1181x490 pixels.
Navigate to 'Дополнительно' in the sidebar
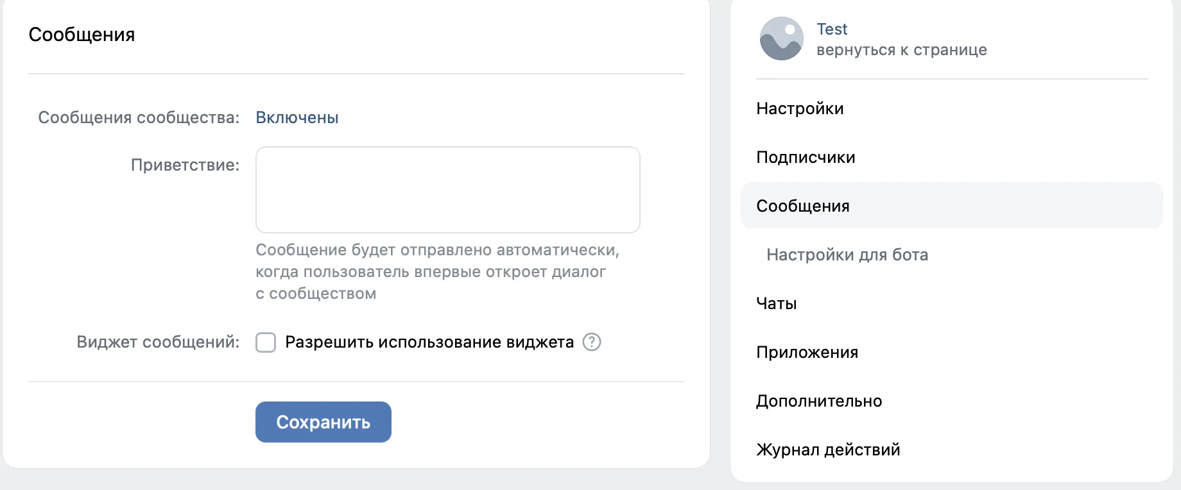click(x=819, y=401)
